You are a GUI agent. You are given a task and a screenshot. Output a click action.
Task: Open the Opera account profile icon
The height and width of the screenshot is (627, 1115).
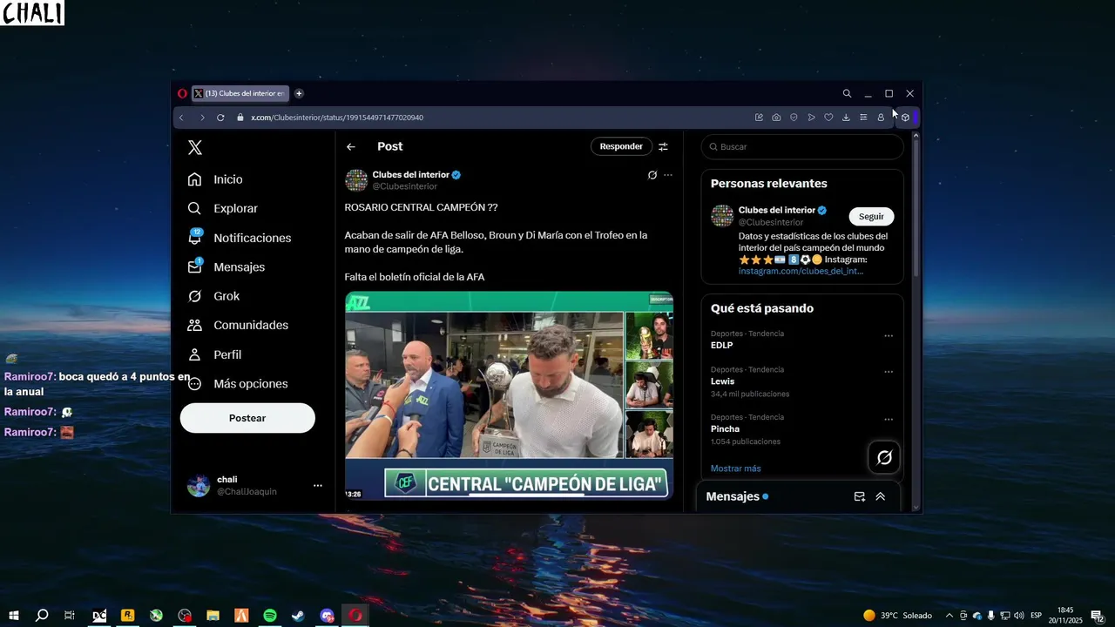tap(881, 118)
